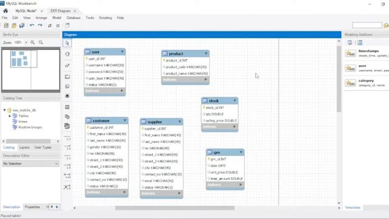Expand the Tables node in catalog tree

[x=10, y=116]
